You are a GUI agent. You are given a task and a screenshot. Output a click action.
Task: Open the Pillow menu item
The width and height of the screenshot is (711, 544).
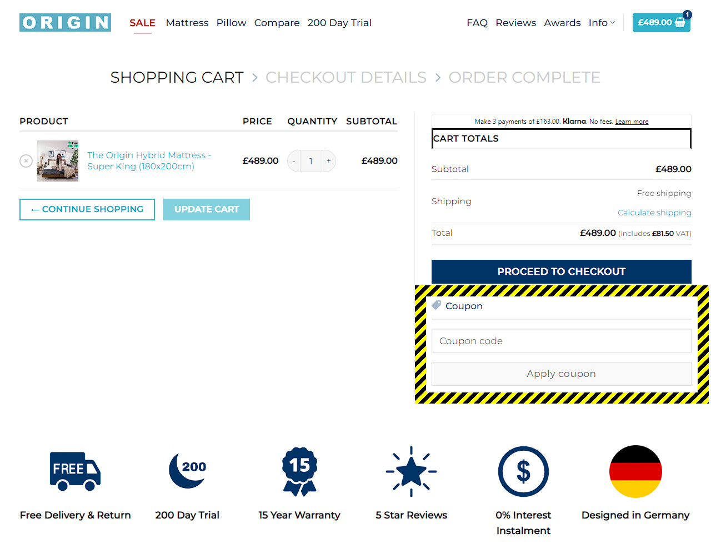(x=231, y=23)
